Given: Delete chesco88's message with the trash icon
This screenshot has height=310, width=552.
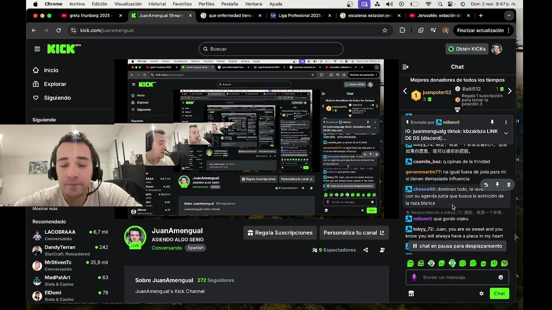Looking at the screenshot, I should click(x=509, y=185).
